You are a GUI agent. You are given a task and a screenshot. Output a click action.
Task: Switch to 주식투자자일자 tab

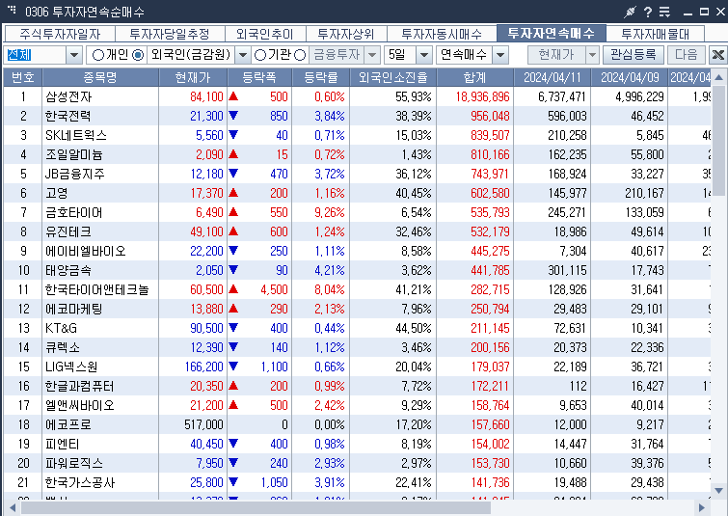(x=60, y=34)
